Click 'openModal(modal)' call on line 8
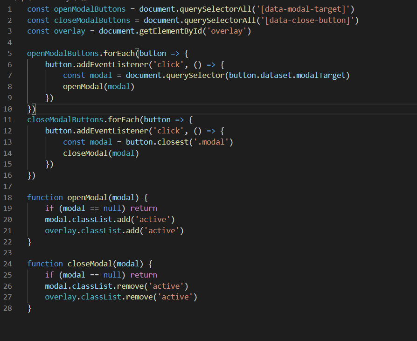 coord(99,87)
